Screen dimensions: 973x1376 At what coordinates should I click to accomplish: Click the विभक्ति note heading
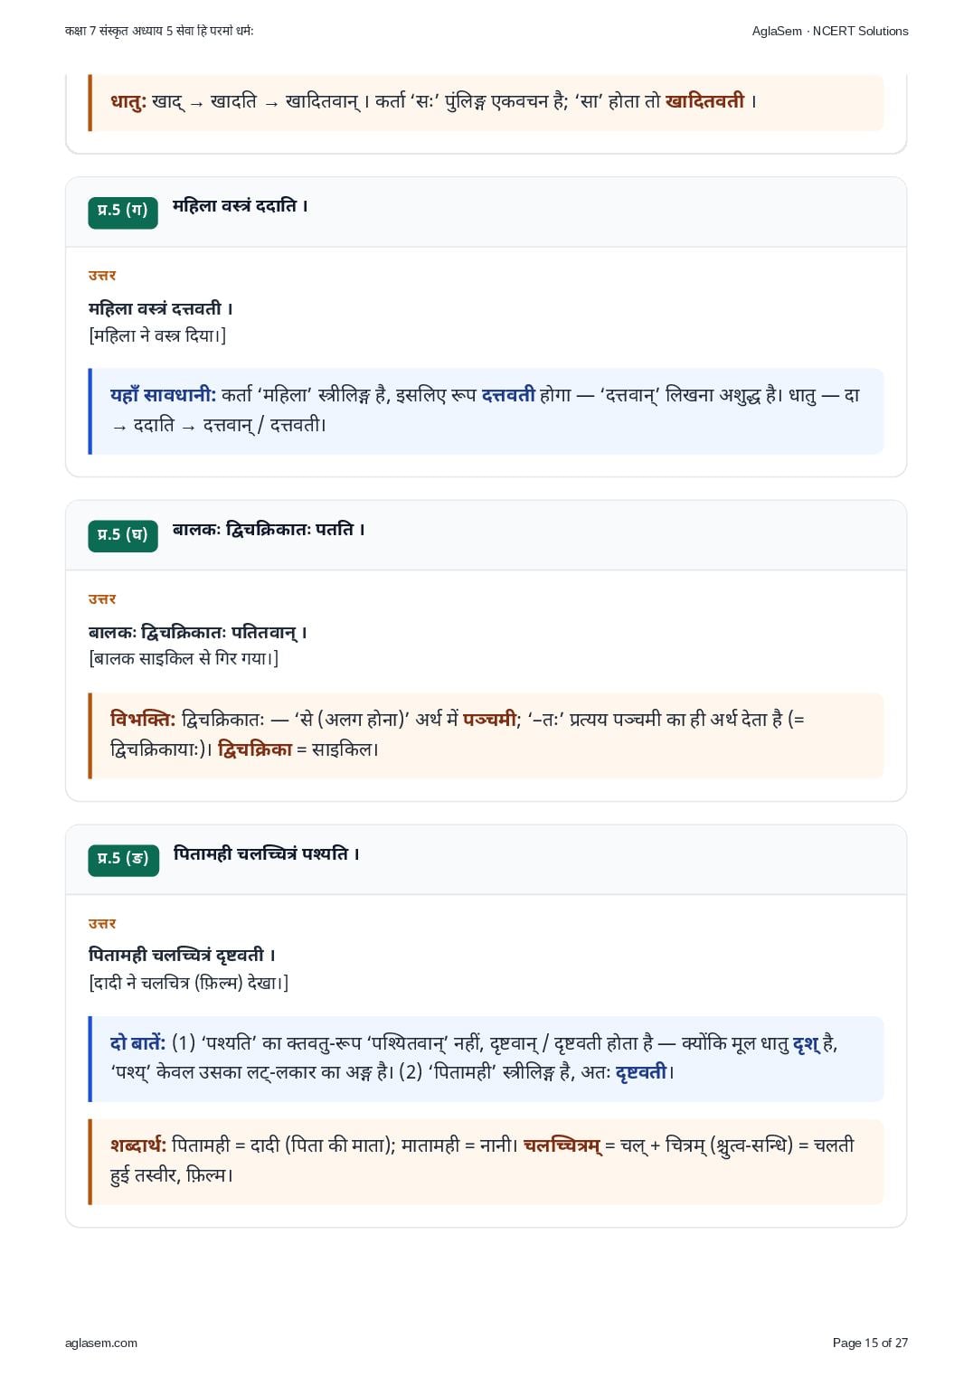(x=143, y=720)
